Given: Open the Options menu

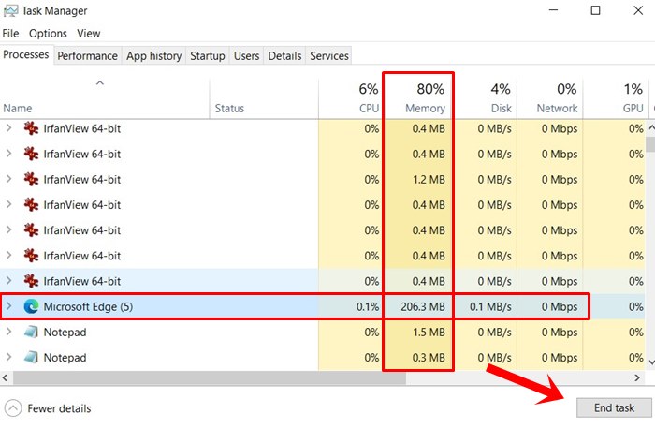Looking at the screenshot, I should 48,34.
